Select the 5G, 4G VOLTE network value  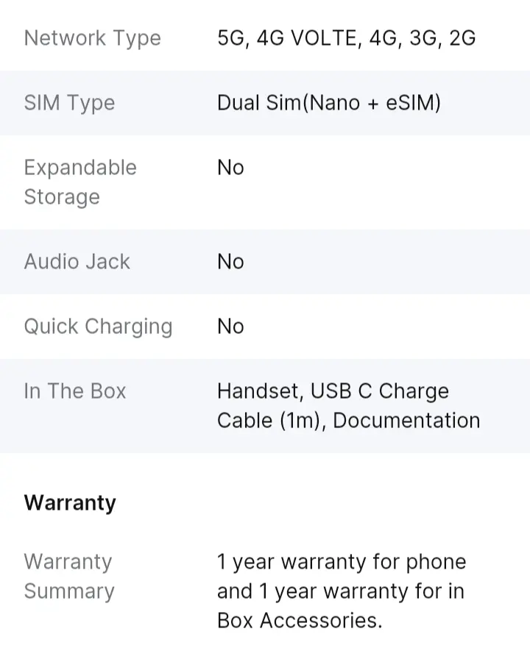(347, 38)
